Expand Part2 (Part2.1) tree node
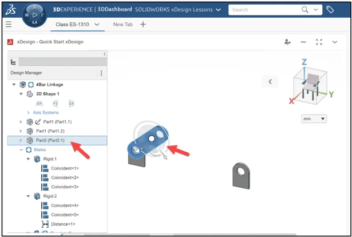The width and height of the screenshot is (352, 237). point(21,140)
